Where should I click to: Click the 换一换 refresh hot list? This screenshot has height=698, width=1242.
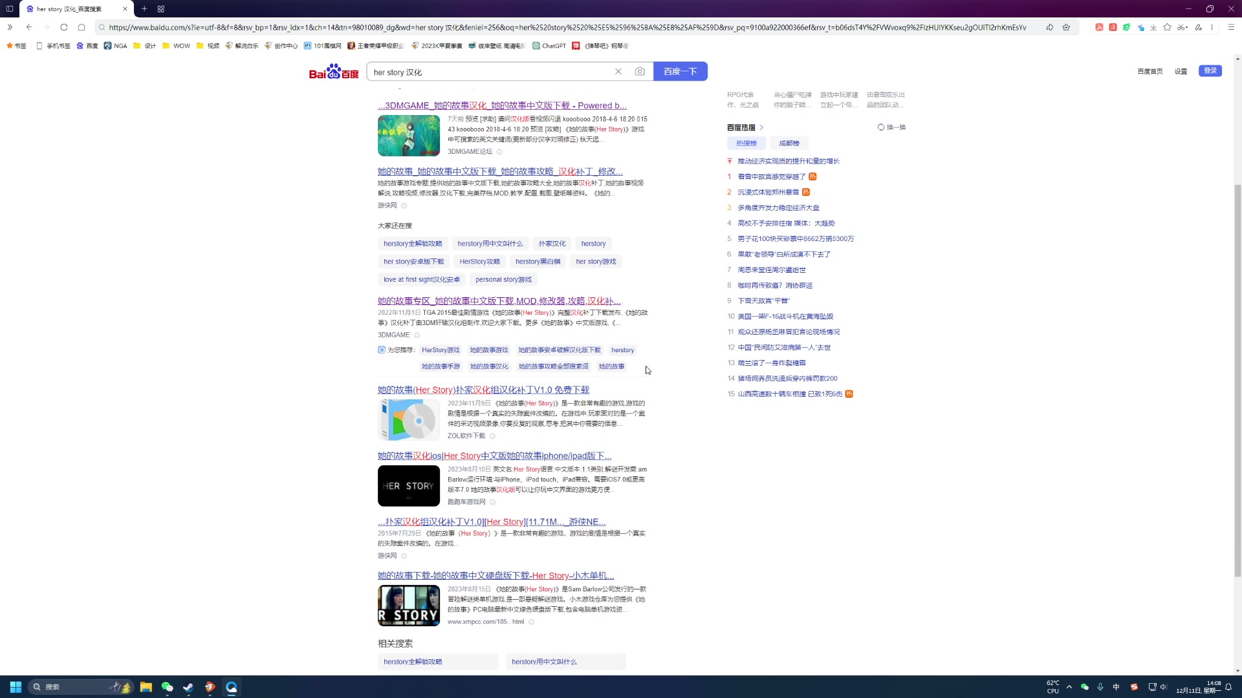point(891,127)
